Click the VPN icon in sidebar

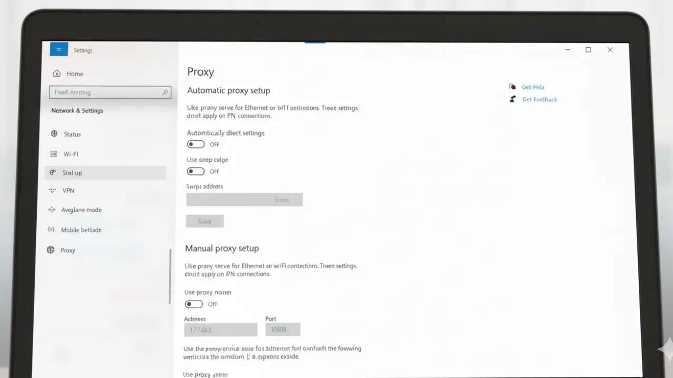(52, 191)
